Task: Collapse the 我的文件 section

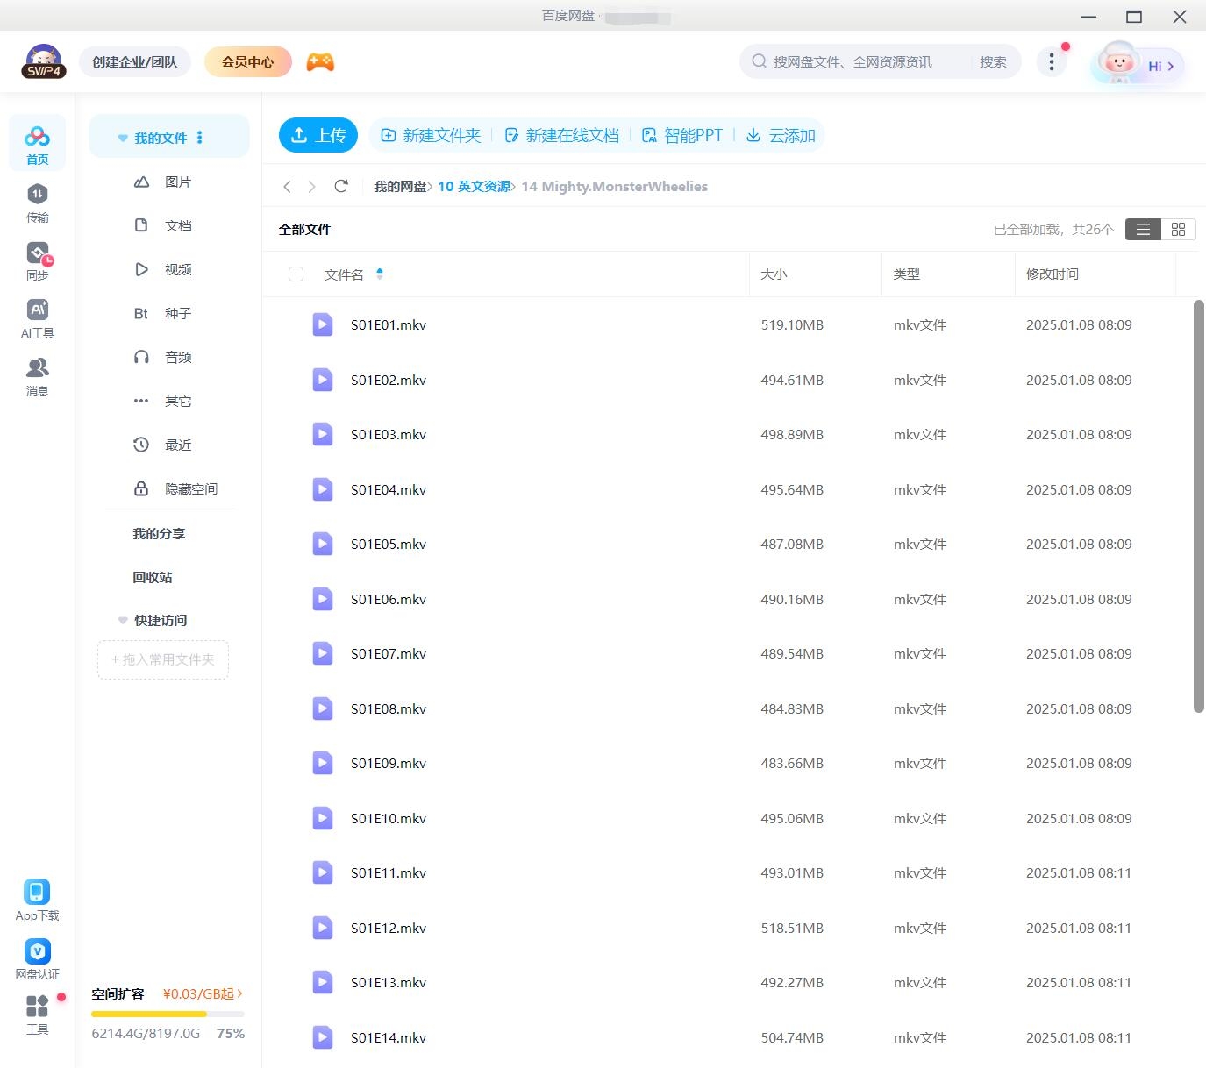Action: (x=122, y=137)
